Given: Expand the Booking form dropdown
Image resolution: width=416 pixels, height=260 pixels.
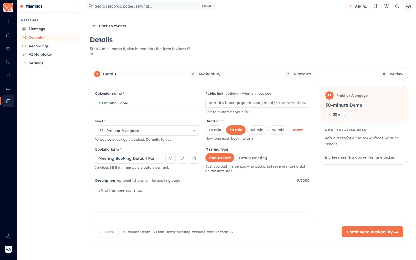Looking at the screenshot, I should (129, 158).
